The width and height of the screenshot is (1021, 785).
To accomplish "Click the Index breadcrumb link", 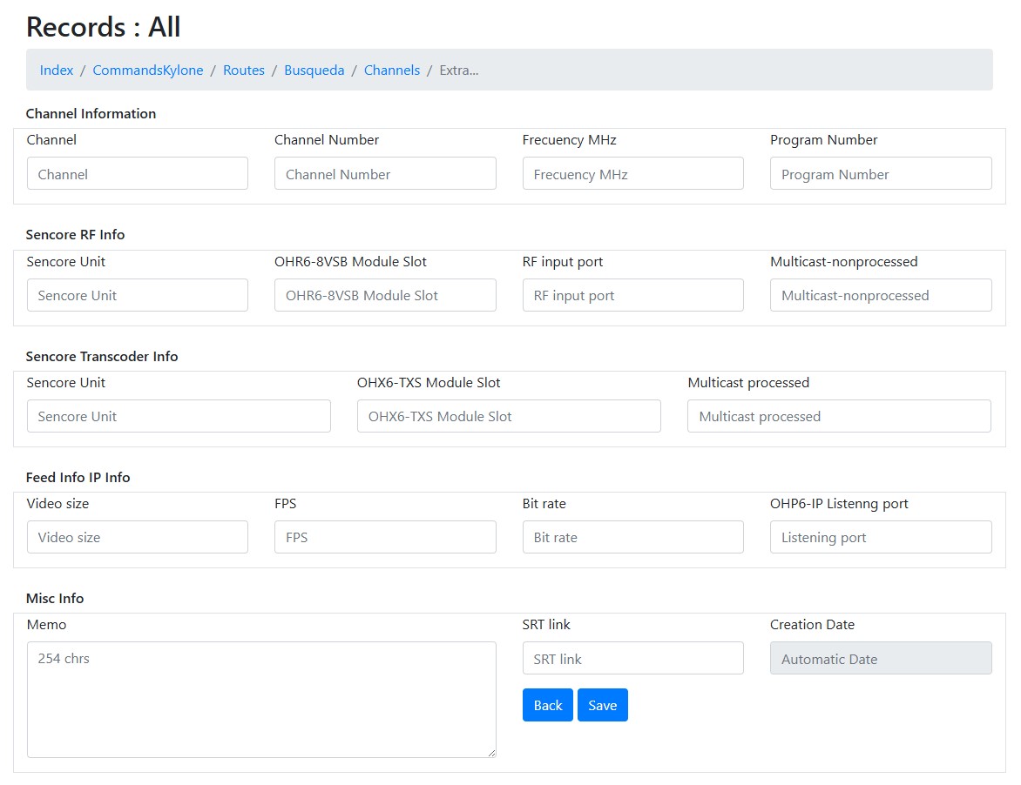I will click(x=57, y=70).
